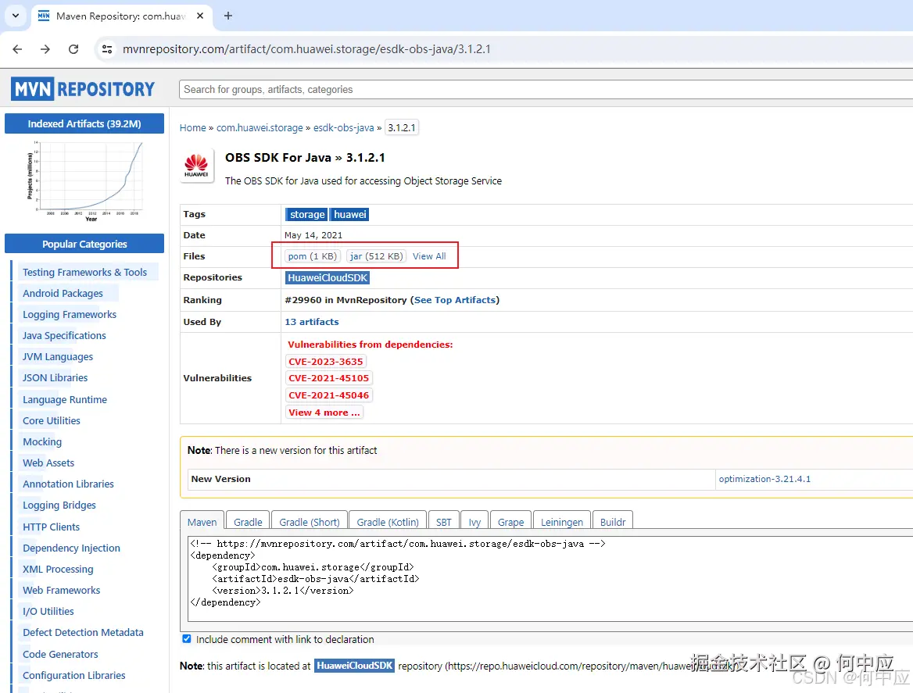Click the 3.1.2.1 version breadcrumb
The image size is (913, 693).
coord(402,127)
